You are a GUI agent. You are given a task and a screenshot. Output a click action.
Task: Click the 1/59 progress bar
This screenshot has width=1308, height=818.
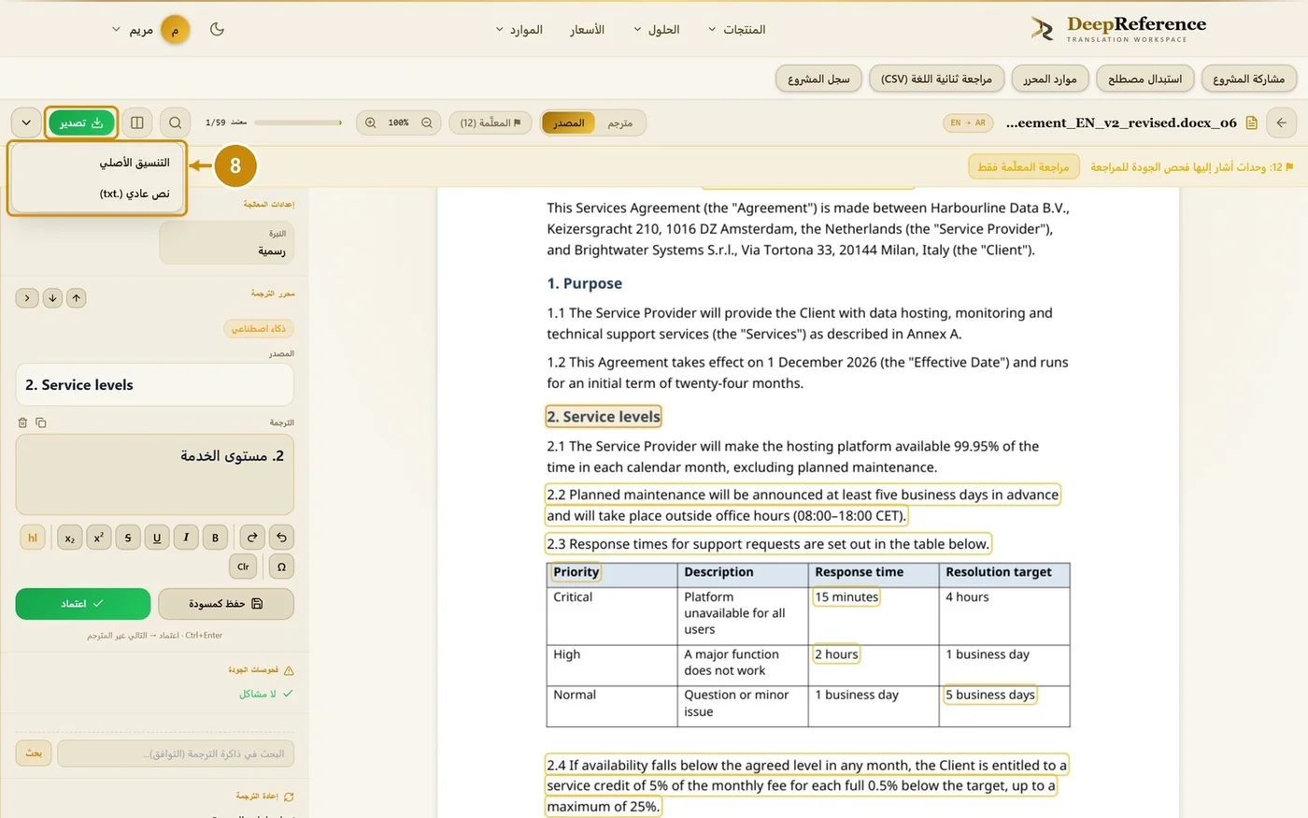click(x=298, y=122)
